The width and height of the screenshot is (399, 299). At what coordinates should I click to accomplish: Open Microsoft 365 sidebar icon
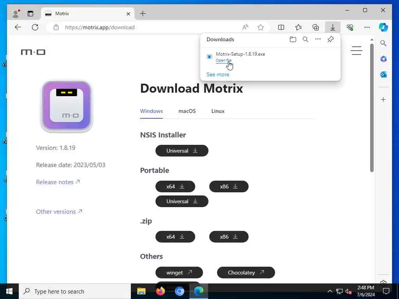(383, 59)
